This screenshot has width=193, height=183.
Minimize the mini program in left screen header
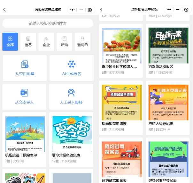81,10
